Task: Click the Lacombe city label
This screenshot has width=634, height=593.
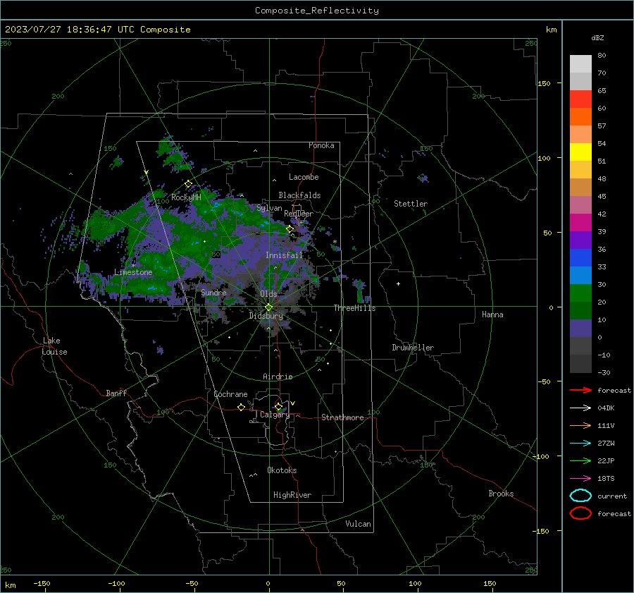Action: click(x=304, y=177)
